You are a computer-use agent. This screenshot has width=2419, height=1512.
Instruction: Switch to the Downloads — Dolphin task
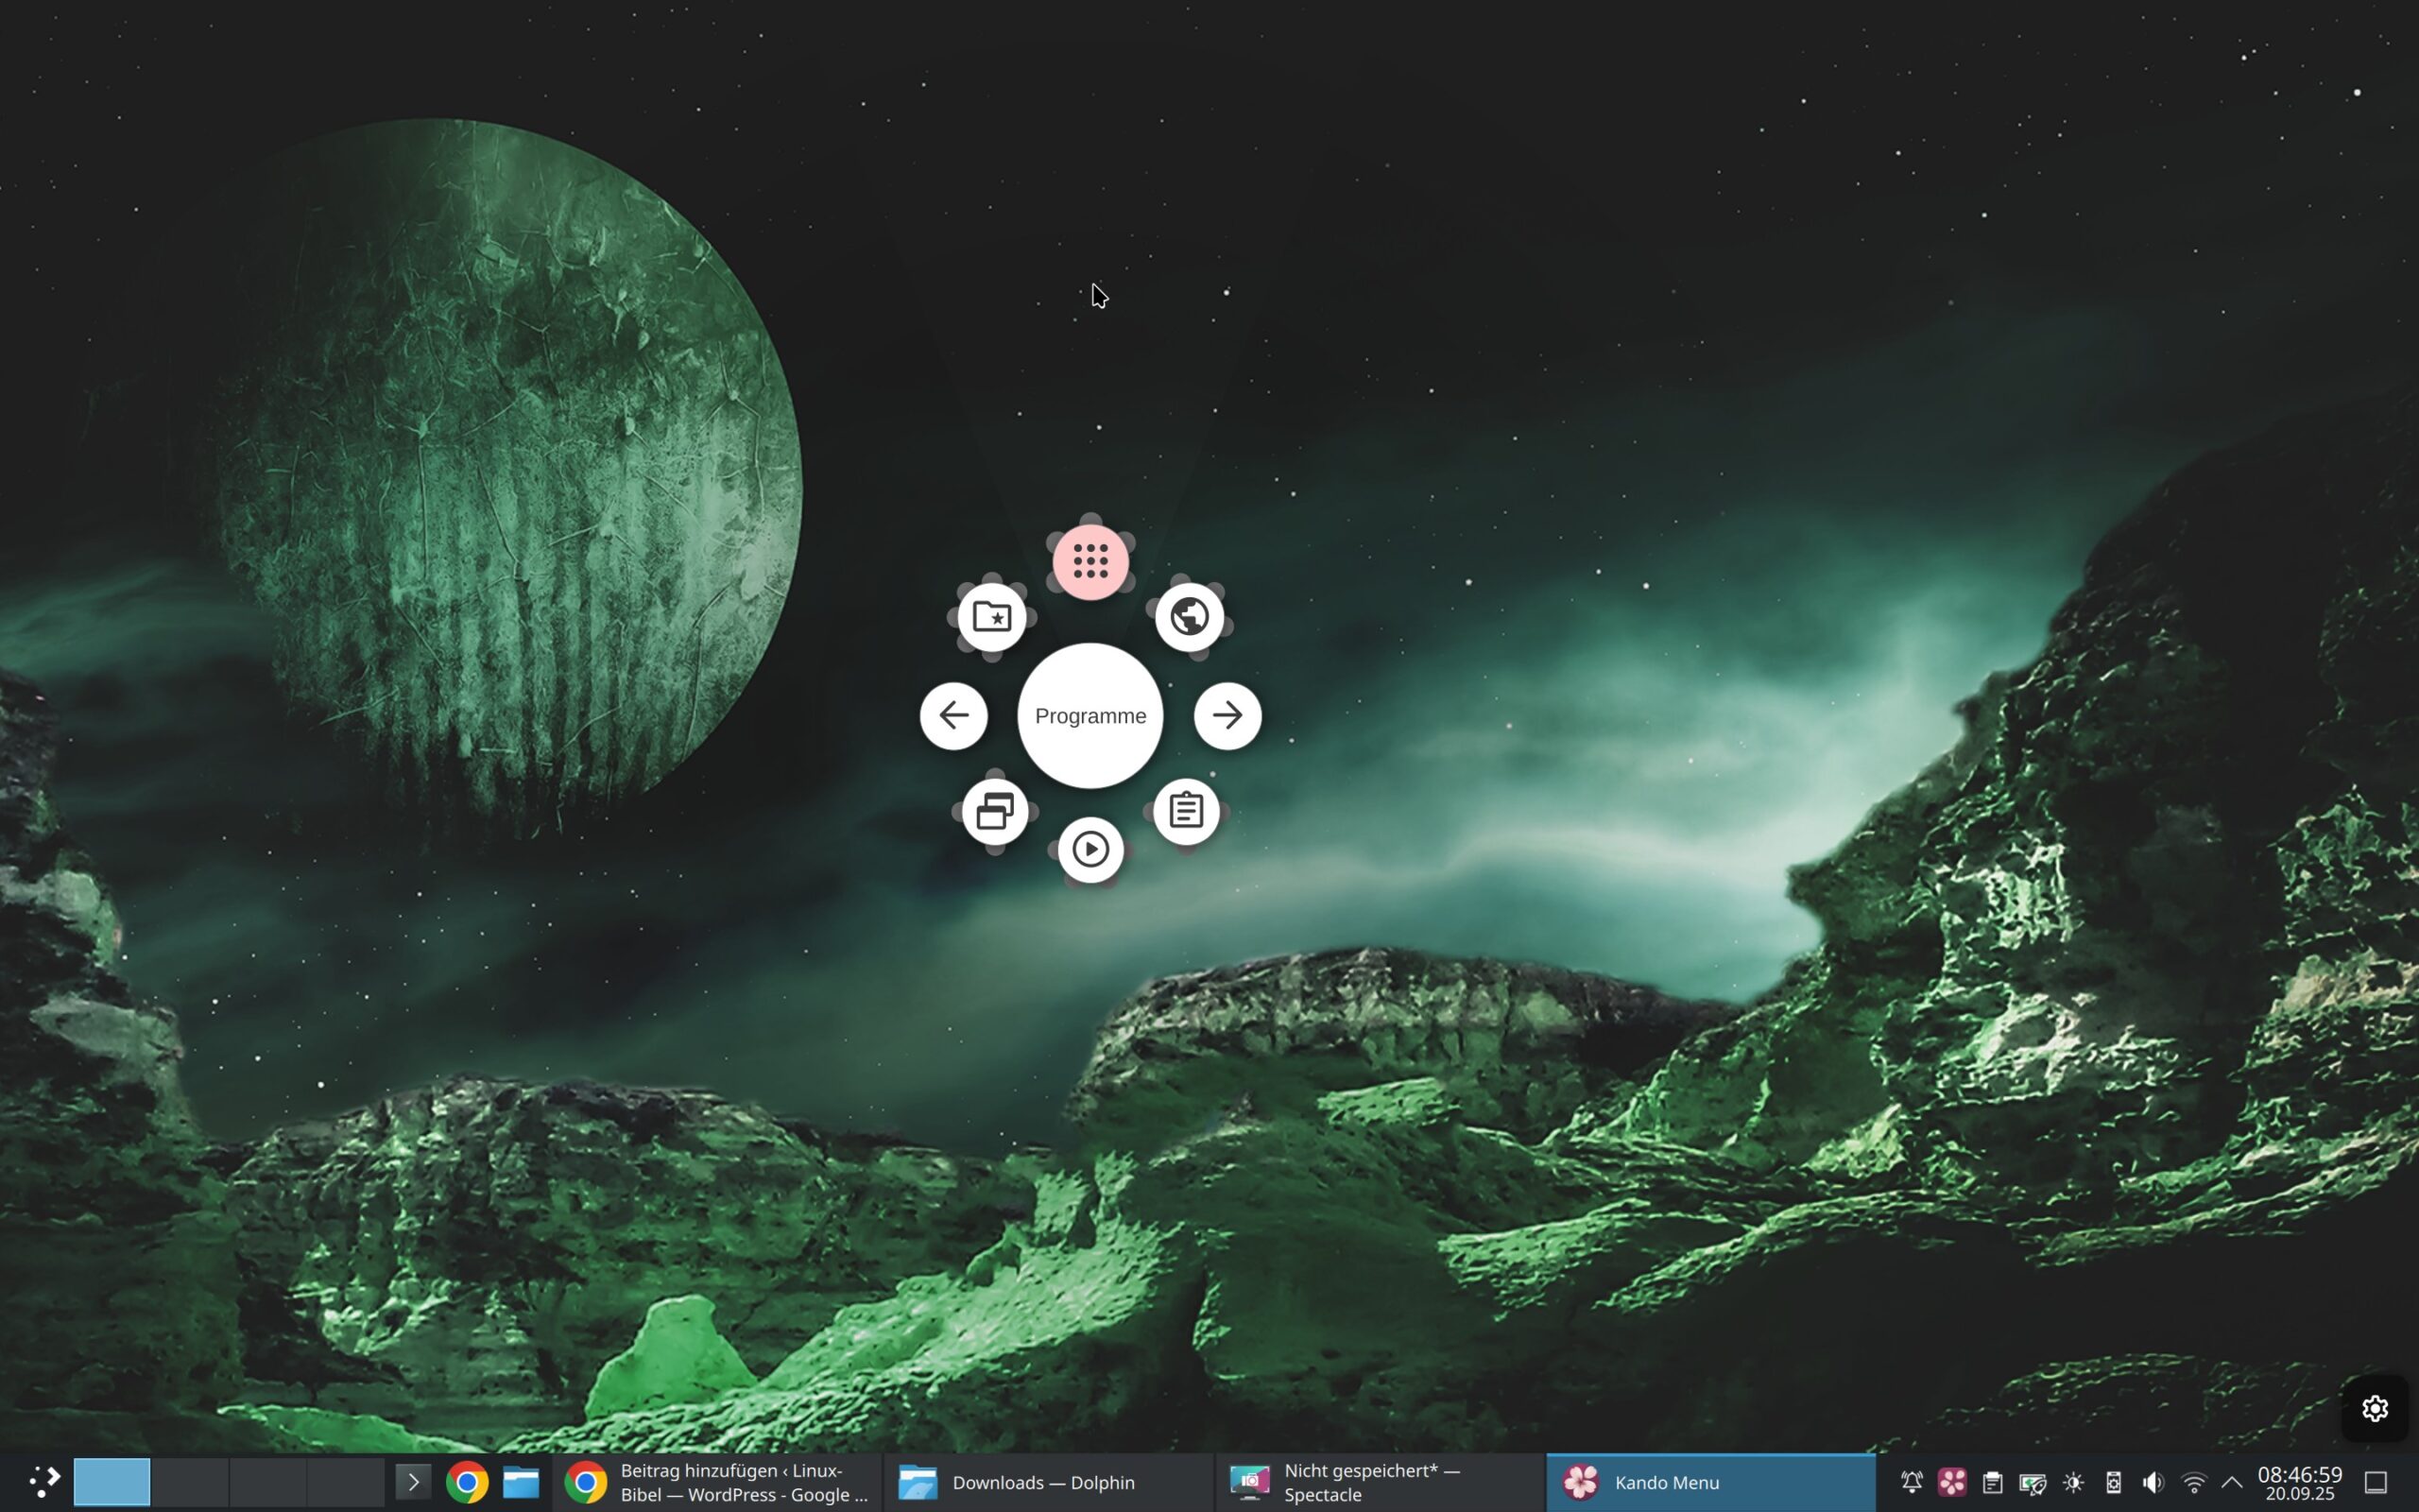(x=1048, y=1482)
